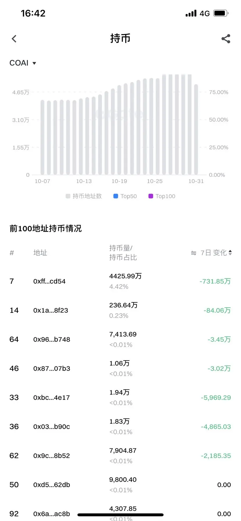The image size is (241, 521).
Task: Click the 75.00% axis label
Action: 219,92
